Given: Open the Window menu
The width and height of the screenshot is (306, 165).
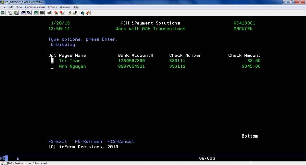Looking at the screenshot, I should click(x=64, y=7).
